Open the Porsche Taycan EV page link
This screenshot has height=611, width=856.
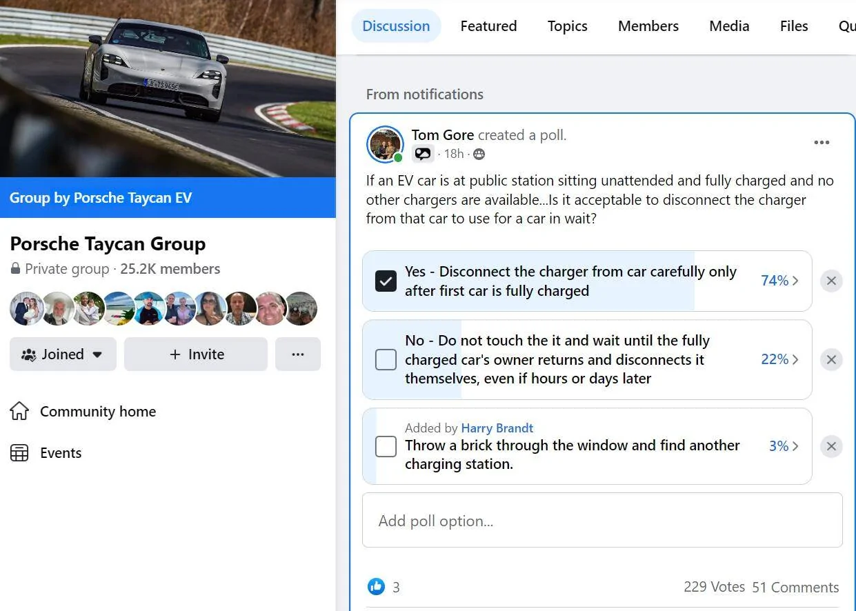132,198
